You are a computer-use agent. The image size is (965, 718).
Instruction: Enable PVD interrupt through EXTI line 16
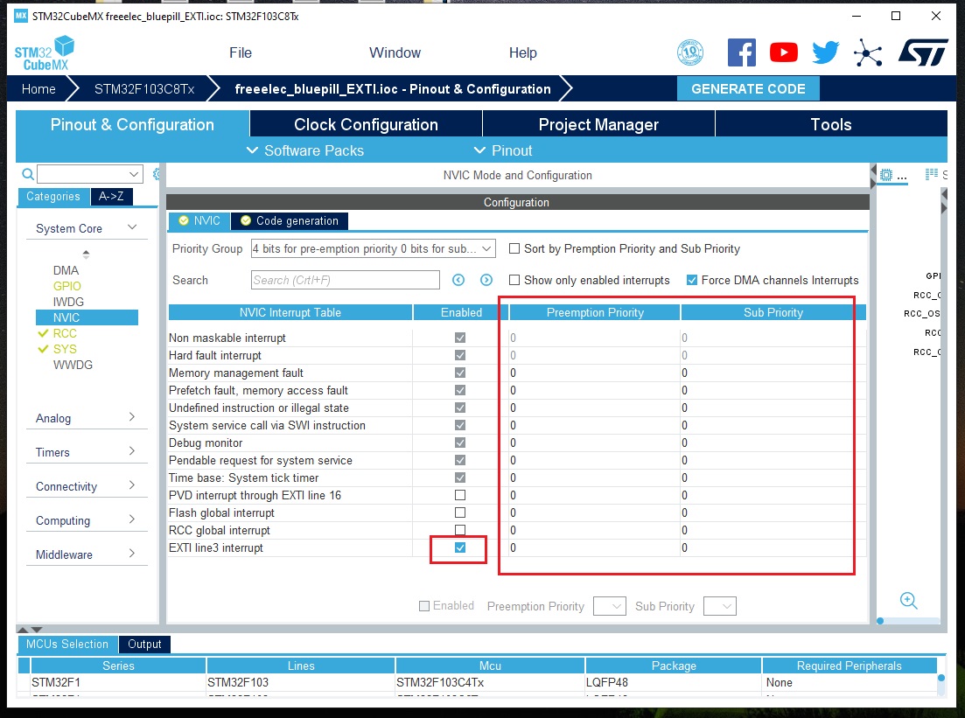tap(460, 495)
